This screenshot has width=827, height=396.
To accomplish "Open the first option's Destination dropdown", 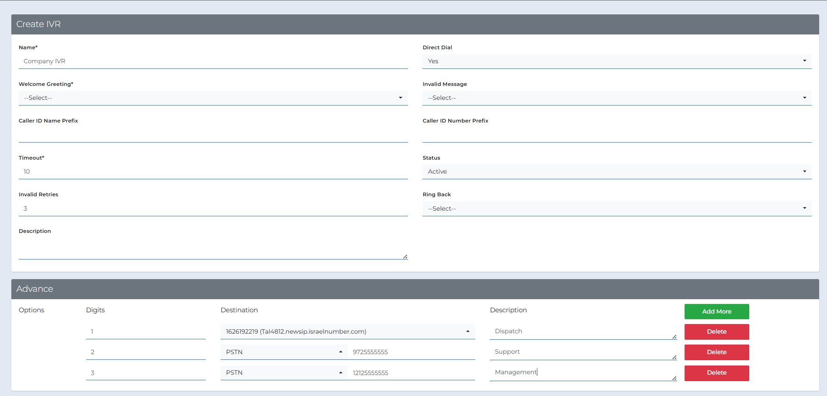I will [348, 331].
